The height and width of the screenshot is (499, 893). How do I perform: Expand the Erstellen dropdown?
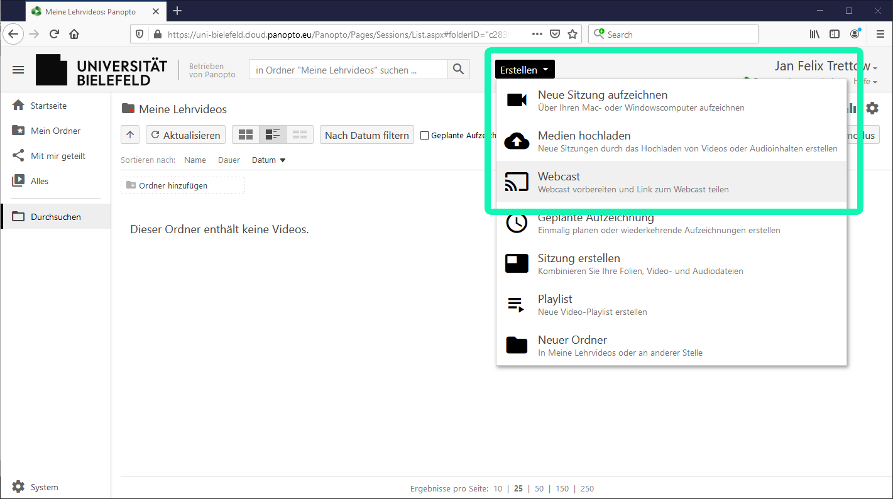(525, 70)
